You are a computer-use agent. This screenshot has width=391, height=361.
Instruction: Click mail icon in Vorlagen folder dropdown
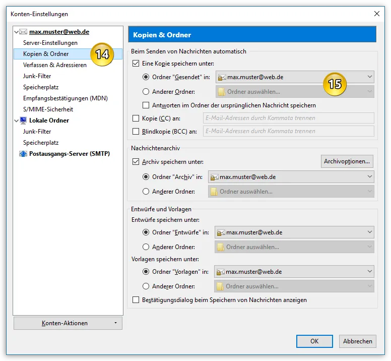click(220, 272)
